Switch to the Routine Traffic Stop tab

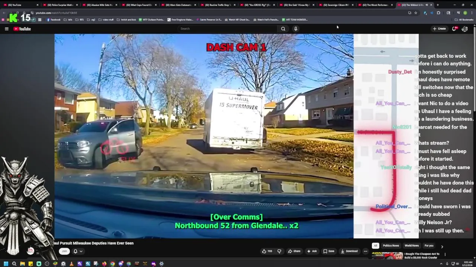coord(218,5)
